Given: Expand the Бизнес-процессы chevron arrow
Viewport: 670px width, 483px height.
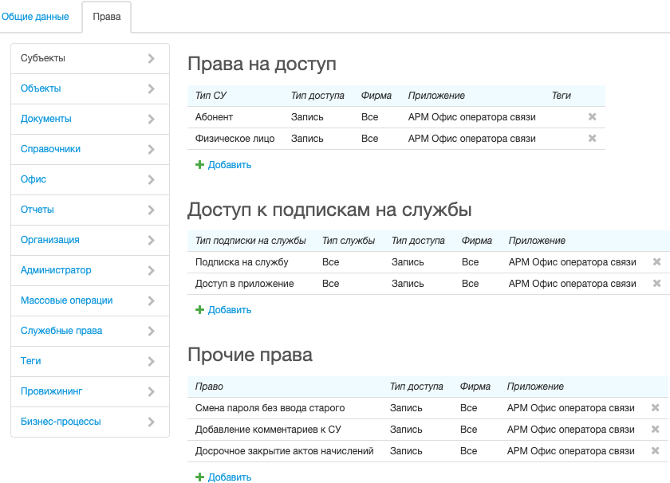Looking at the screenshot, I should tap(152, 422).
